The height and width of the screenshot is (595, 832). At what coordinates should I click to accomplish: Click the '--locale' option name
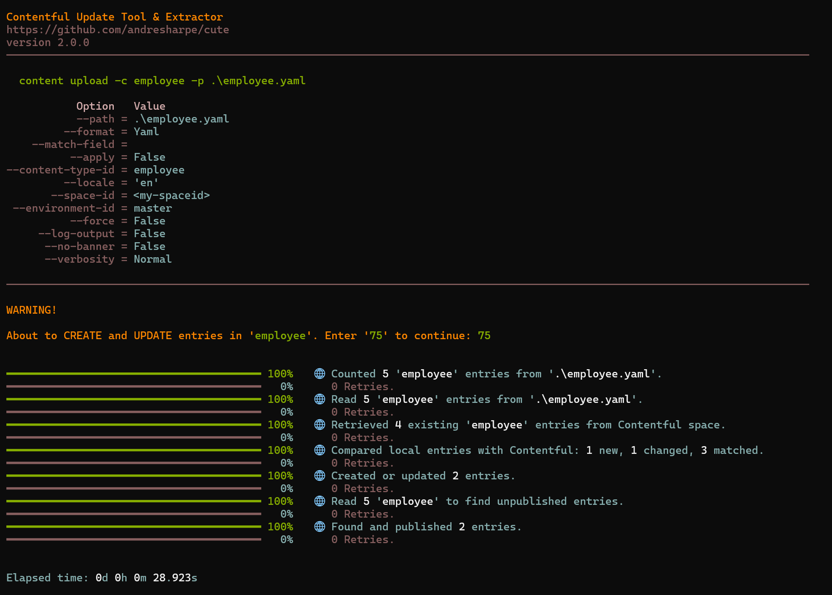pos(89,183)
